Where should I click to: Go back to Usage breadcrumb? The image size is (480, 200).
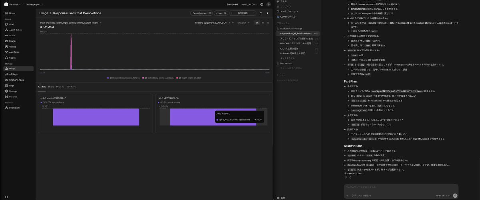(44, 13)
